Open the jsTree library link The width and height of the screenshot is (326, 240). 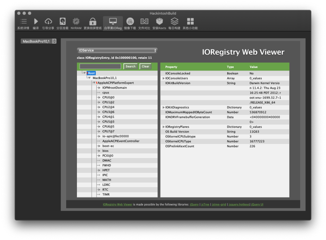(x=205, y=205)
